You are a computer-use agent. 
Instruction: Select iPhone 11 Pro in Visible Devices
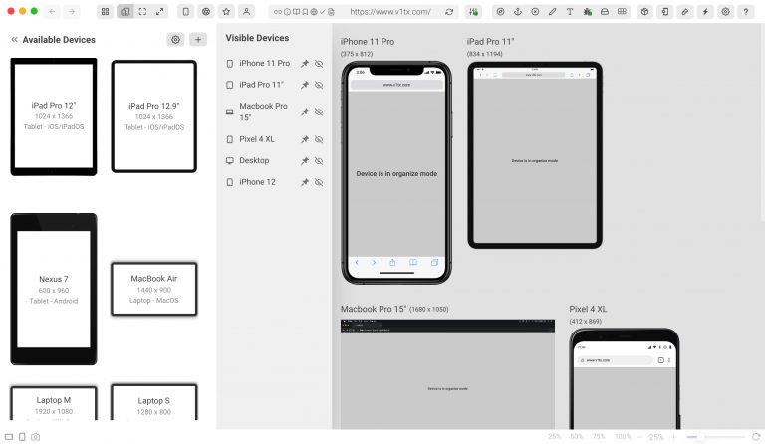point(264,64)
